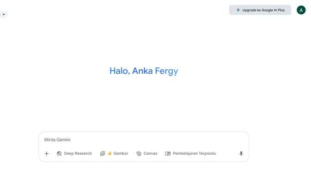The height and width of the screenshot is (175, 311).
Task: Select the Canvas label
Action: pyautogui.click(x=150, y=153)
